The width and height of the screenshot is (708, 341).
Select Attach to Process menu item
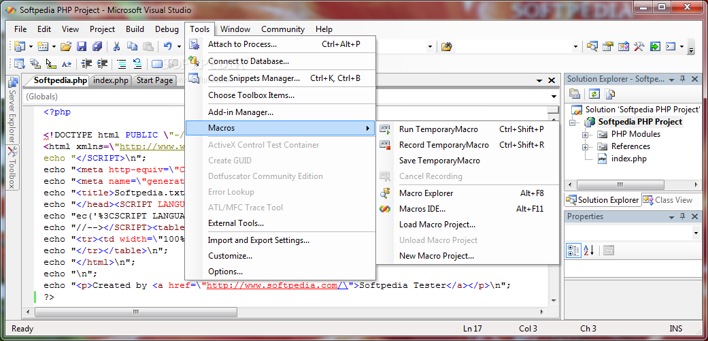(280, 44)
